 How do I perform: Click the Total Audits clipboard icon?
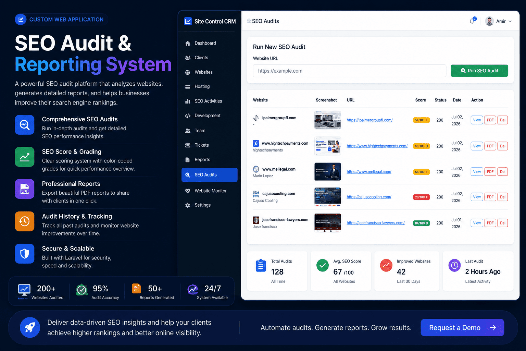[261, 265]
